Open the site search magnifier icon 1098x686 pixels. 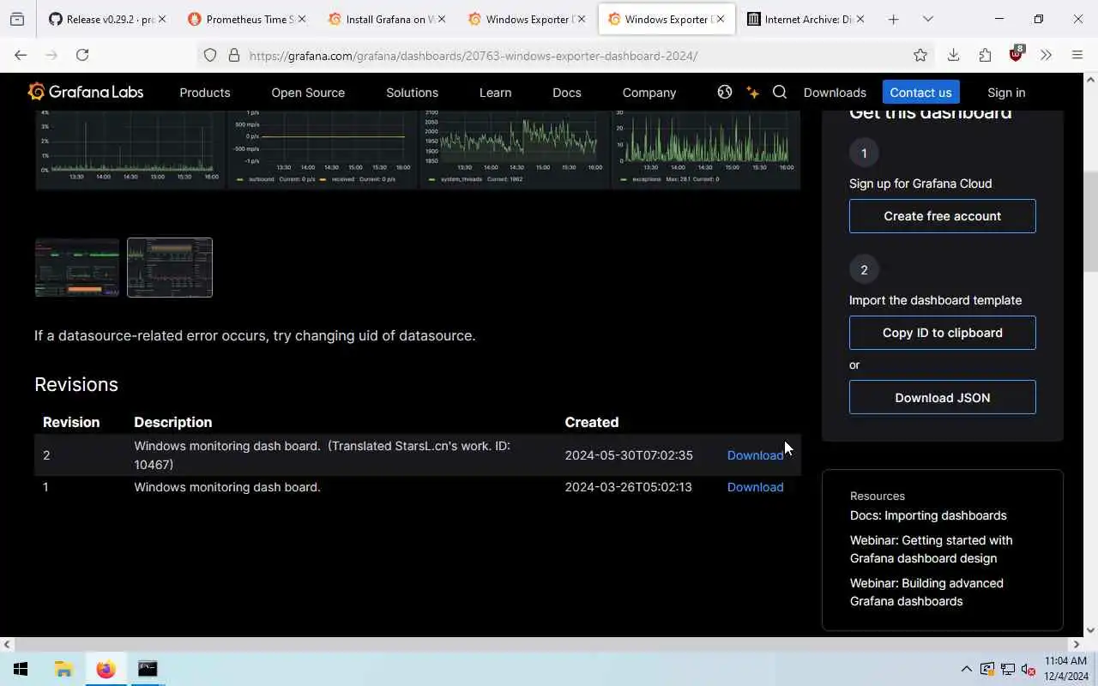point(780,92)
